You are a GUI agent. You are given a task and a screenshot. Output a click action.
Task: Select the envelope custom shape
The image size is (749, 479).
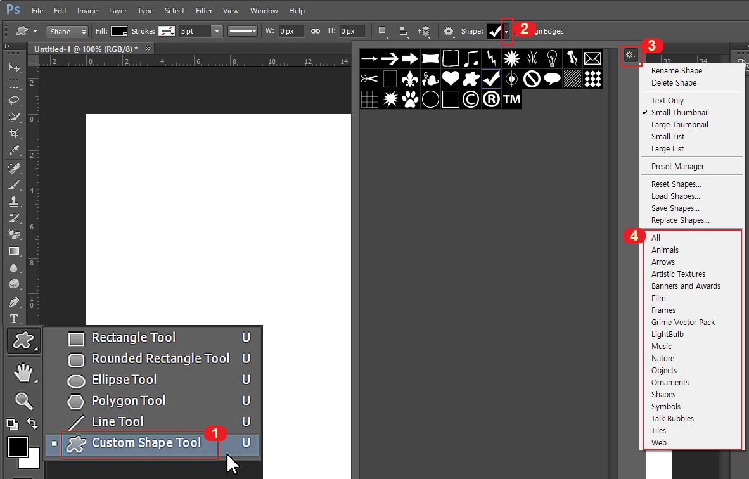[x=592, y=58]
